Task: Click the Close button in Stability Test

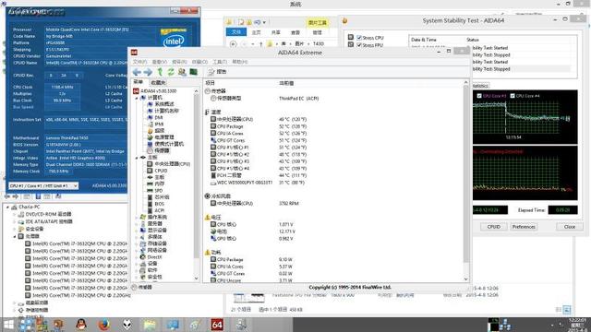Action: coord(570,227)
